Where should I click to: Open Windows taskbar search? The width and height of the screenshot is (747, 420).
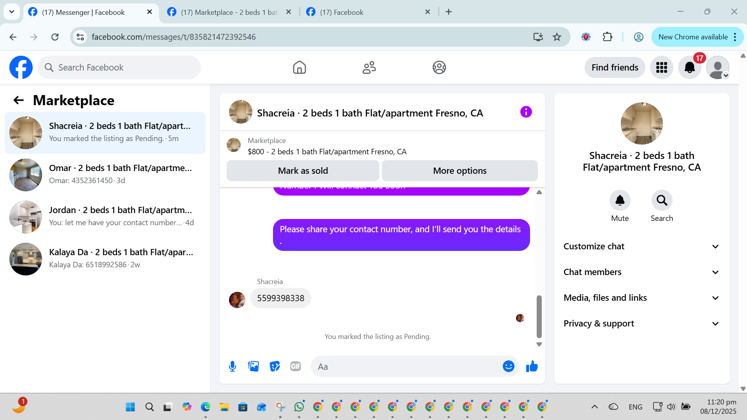(x=149, y=407)
